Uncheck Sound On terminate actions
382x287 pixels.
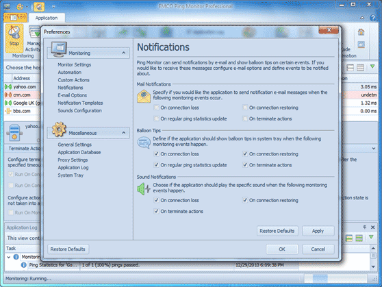point(156,212)
